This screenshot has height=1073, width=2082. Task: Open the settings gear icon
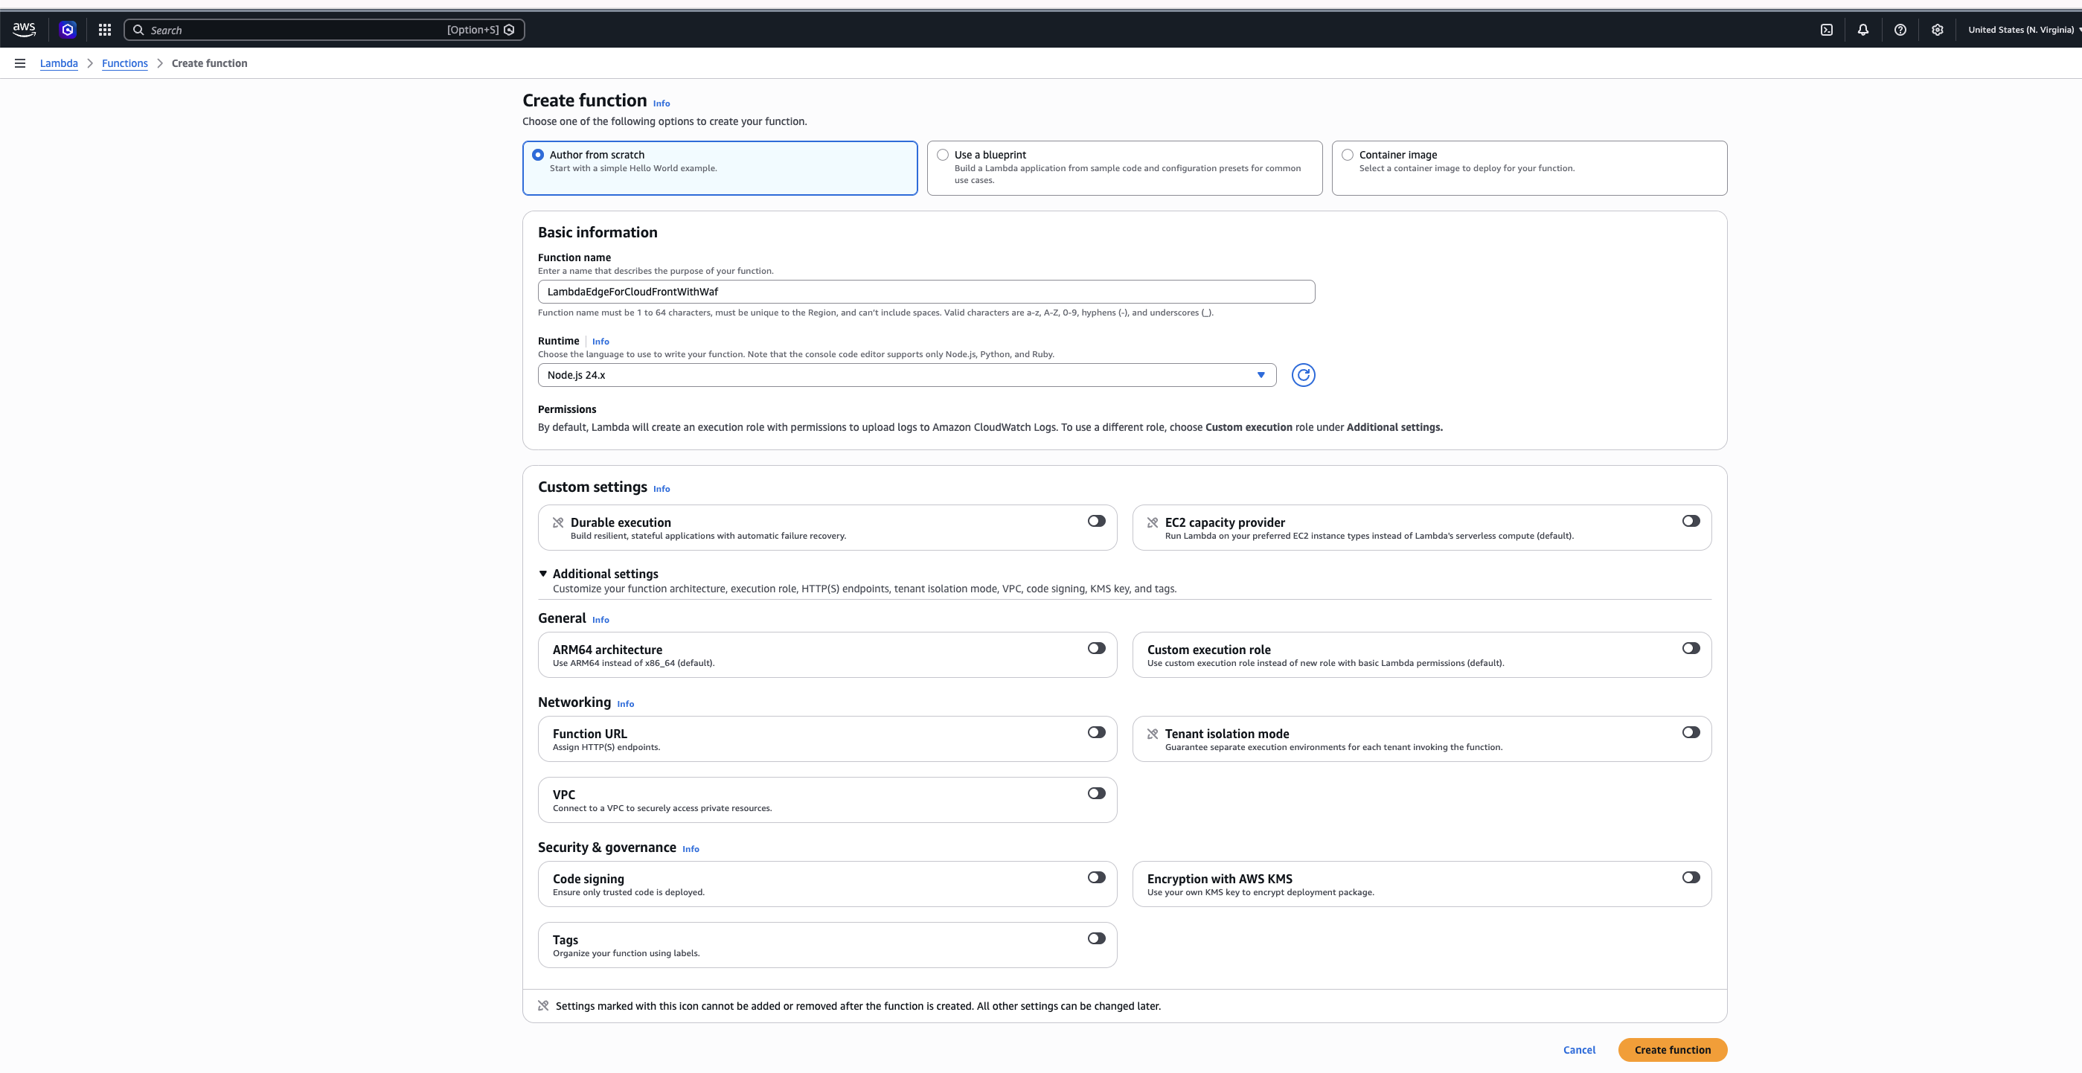1938,30
